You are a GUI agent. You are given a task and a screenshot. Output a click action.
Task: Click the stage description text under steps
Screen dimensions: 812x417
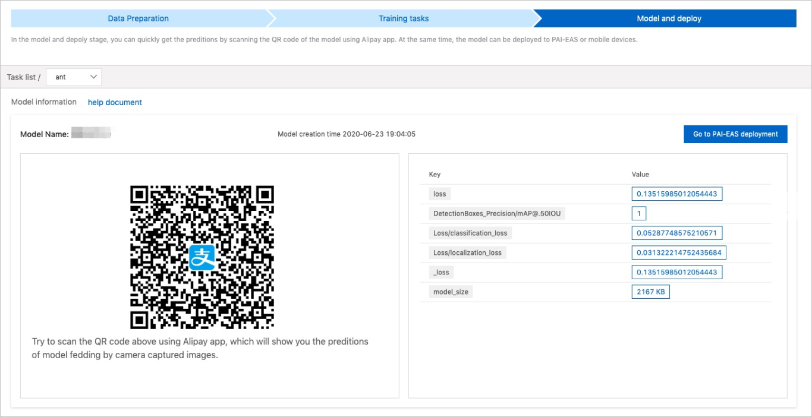point(325,40)
